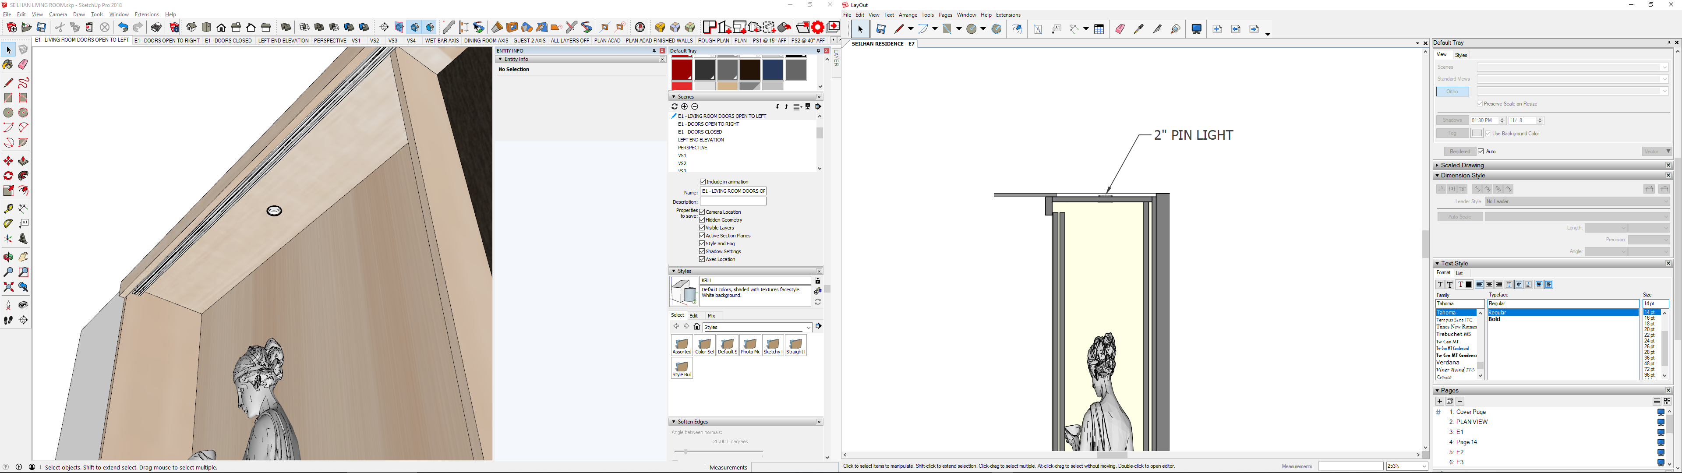The height and width of the screenshot is (473, 1682).
Task: Select the Eraser tool in LayOut
Action: point(1120,29)
